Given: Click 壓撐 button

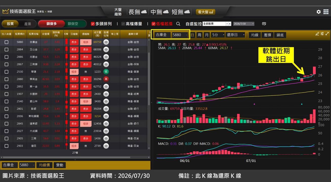Looking at the screenshot, I should pyautogui.click(x=267, y=35).
